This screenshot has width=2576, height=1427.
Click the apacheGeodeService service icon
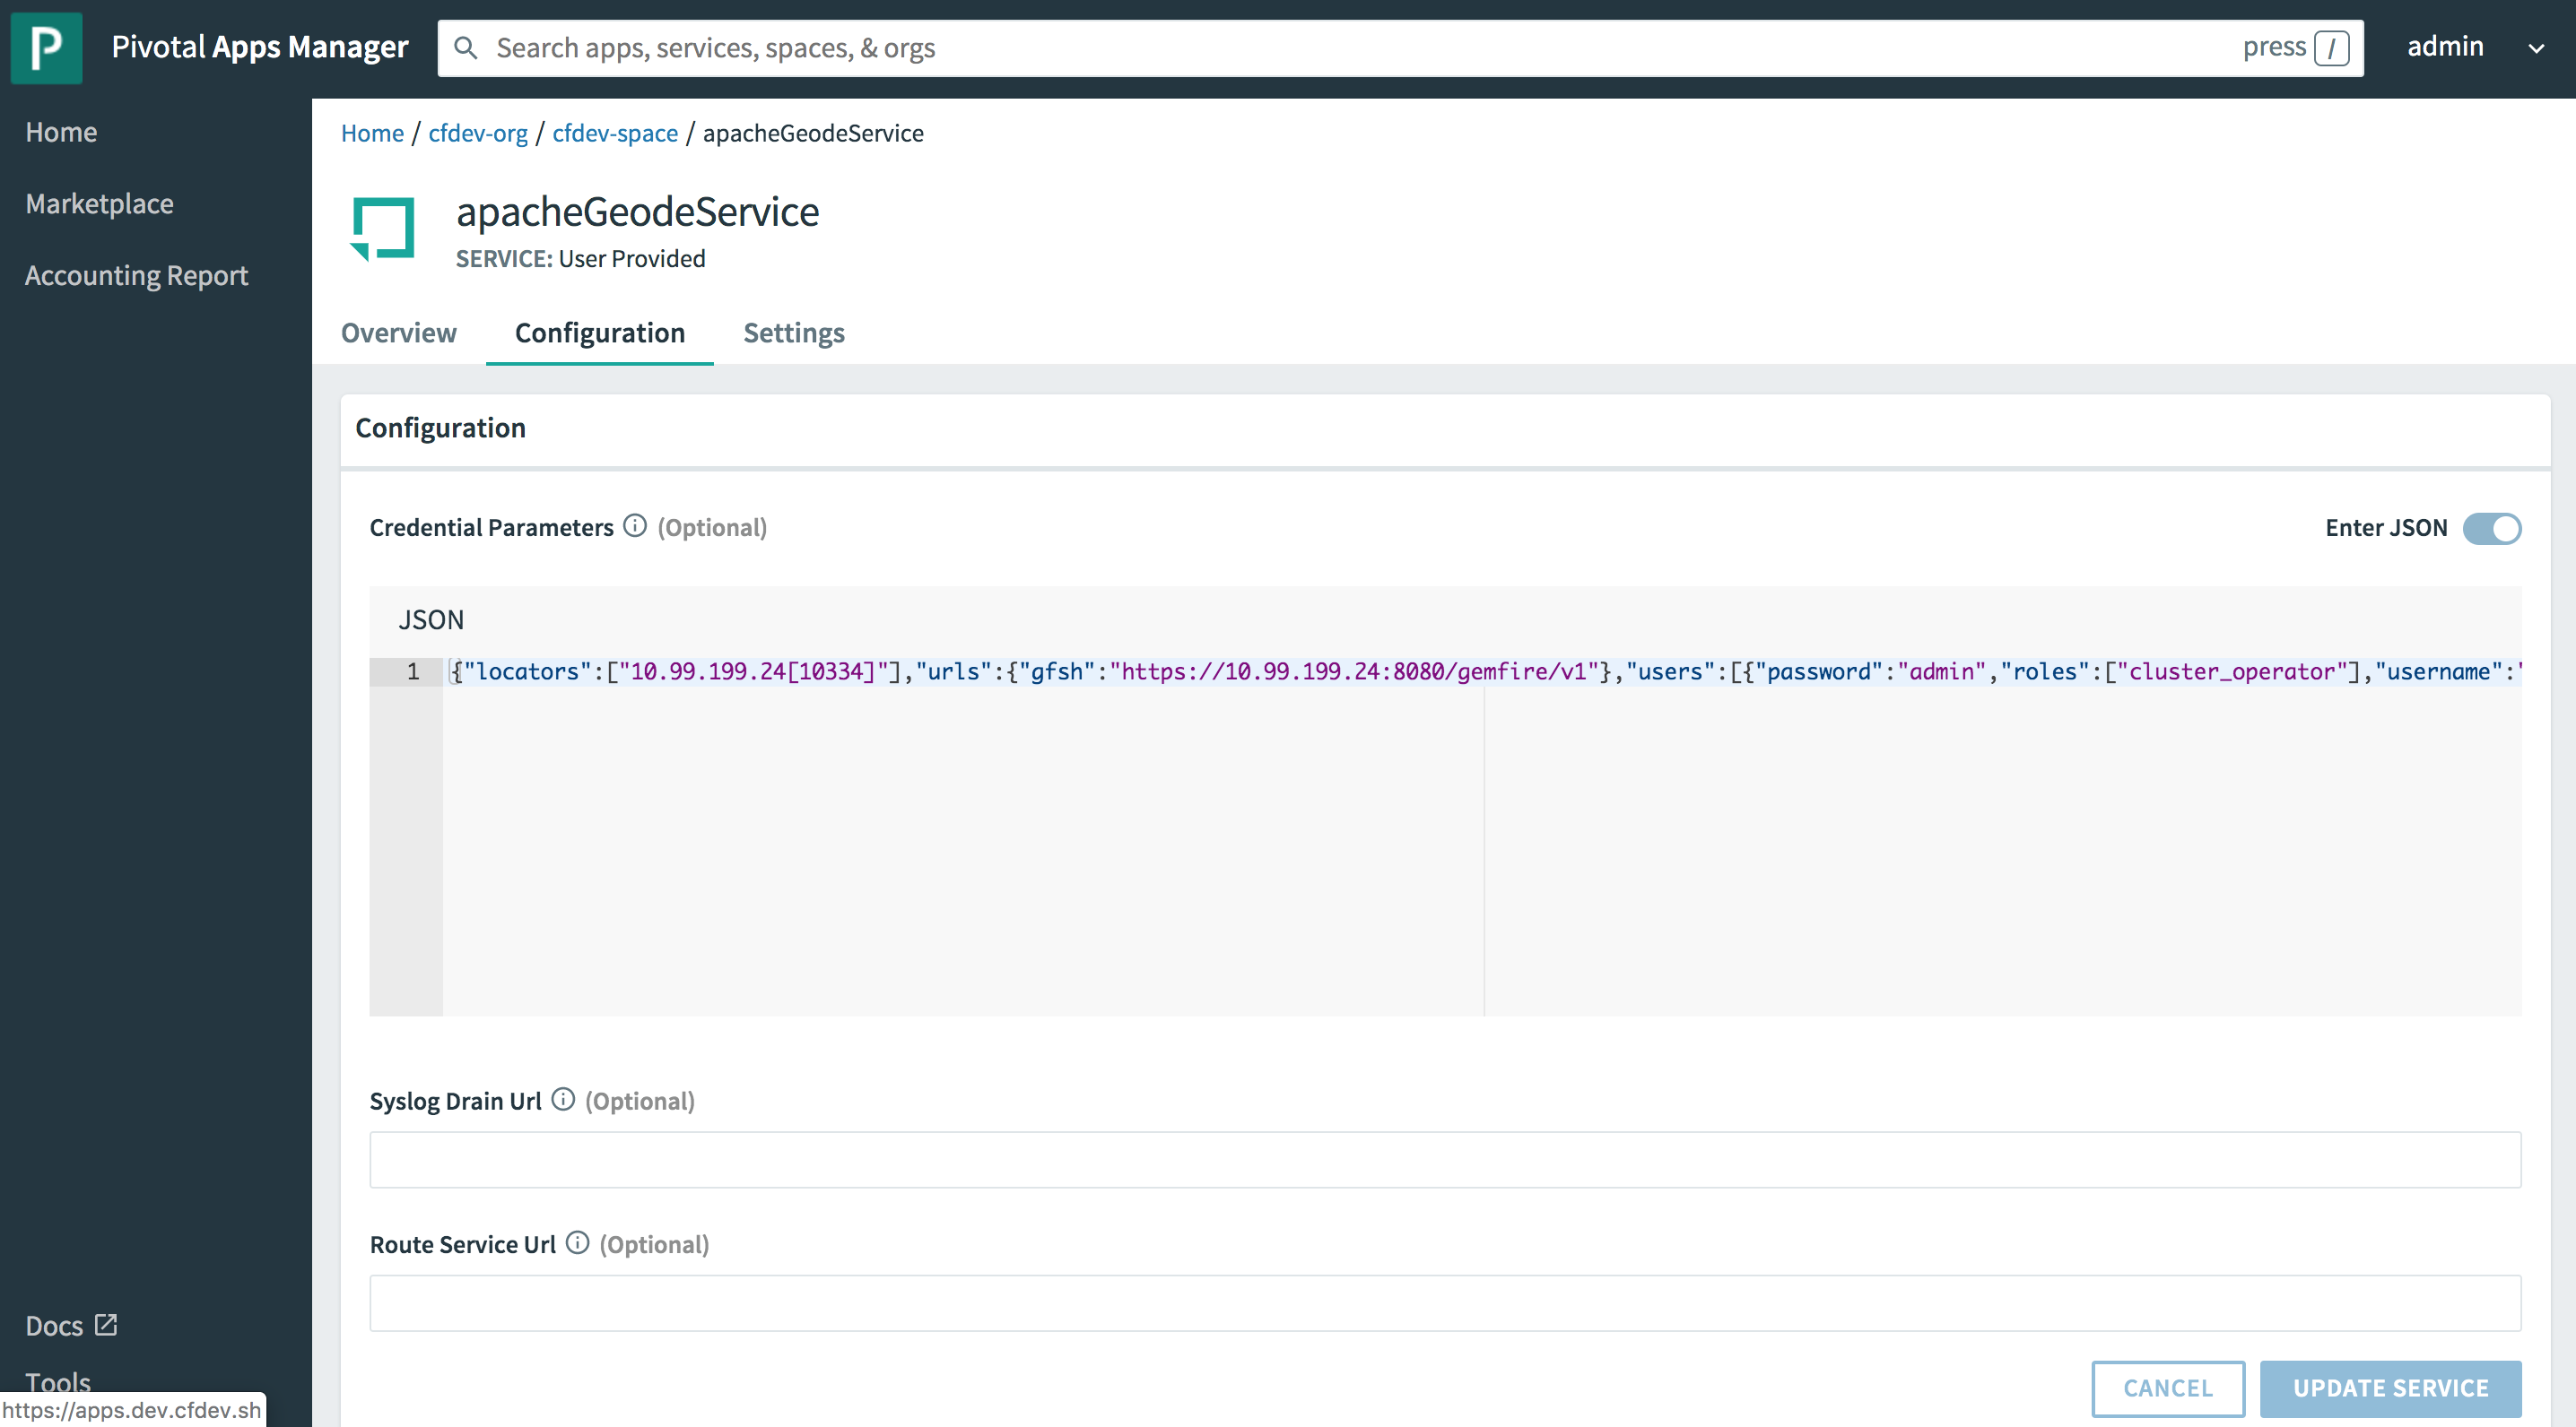pos(383,229)
